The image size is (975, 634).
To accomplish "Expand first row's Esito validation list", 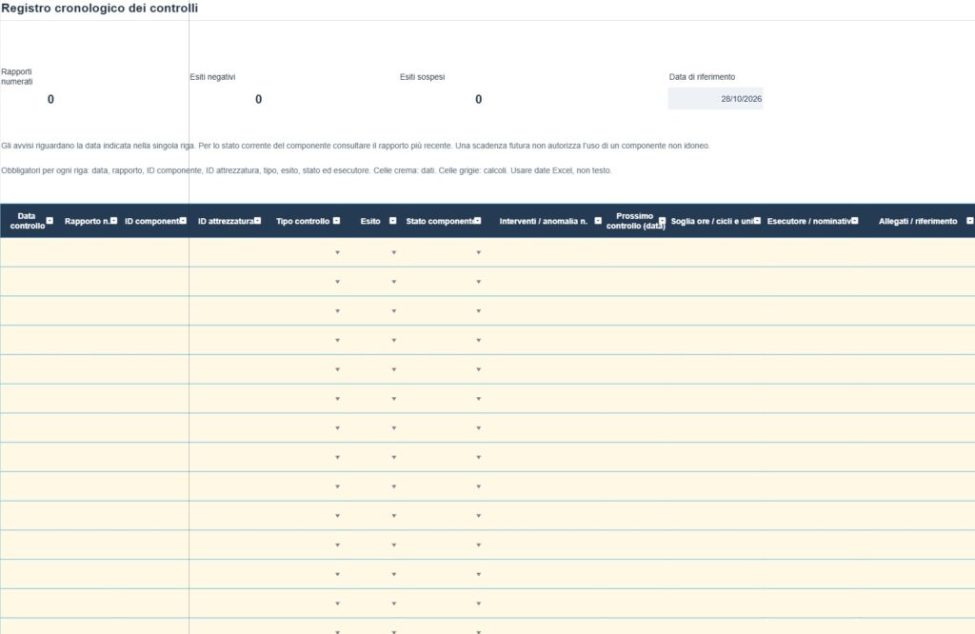I will [394, 253].
